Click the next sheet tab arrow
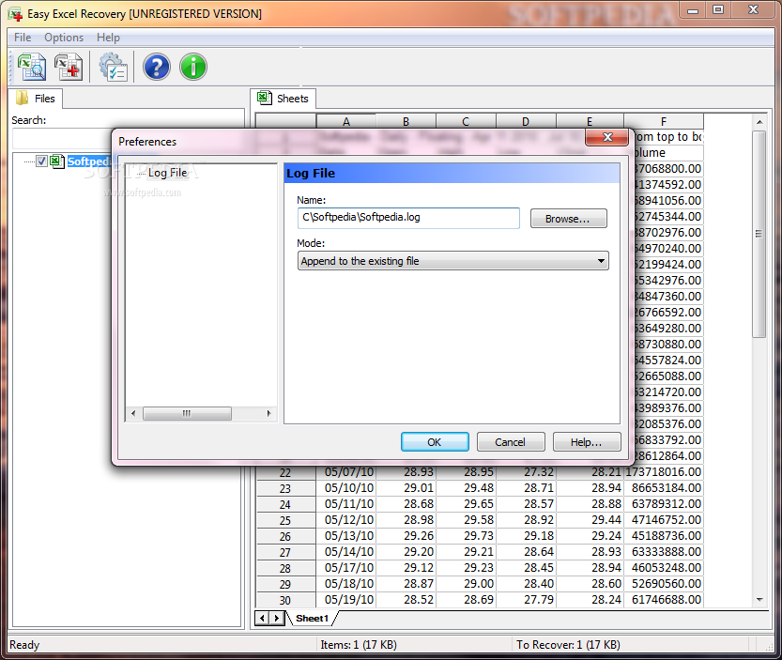Image resolution: width=782 pixels, height=660 pixels. (277, 619)
